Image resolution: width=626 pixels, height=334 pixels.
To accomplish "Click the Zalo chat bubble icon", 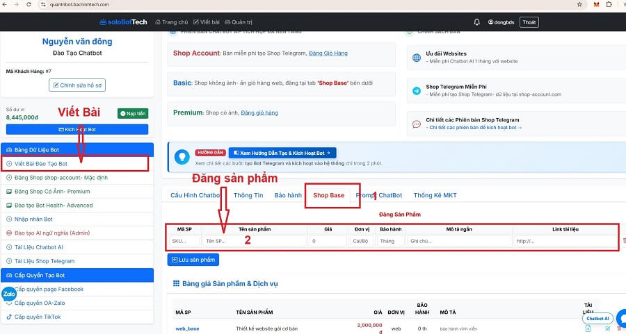I will (9, 294).
